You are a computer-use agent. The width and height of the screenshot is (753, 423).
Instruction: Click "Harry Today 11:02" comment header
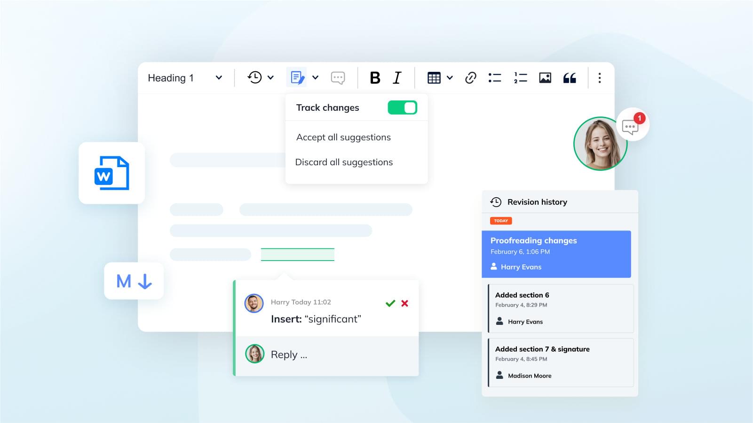(x=301, y=302)
